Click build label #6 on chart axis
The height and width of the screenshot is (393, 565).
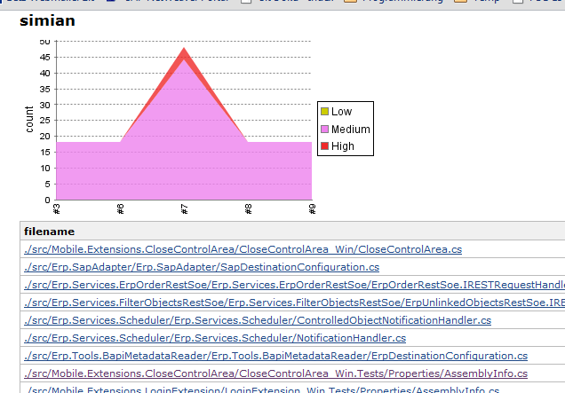[x=120, y=208]
